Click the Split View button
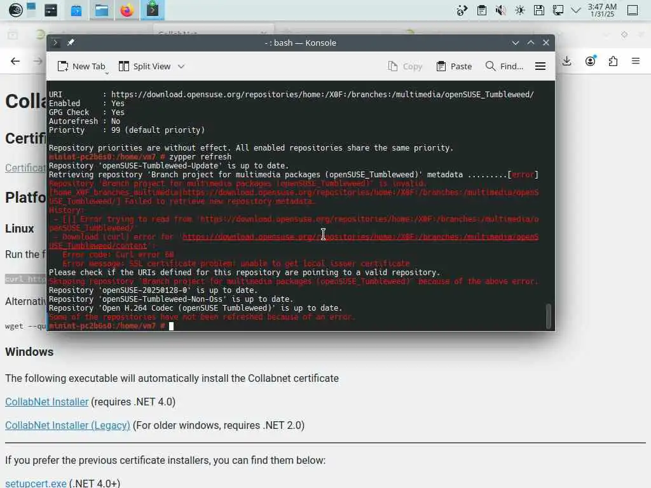This screenshot has height=488, width=651. pos(144,66)
